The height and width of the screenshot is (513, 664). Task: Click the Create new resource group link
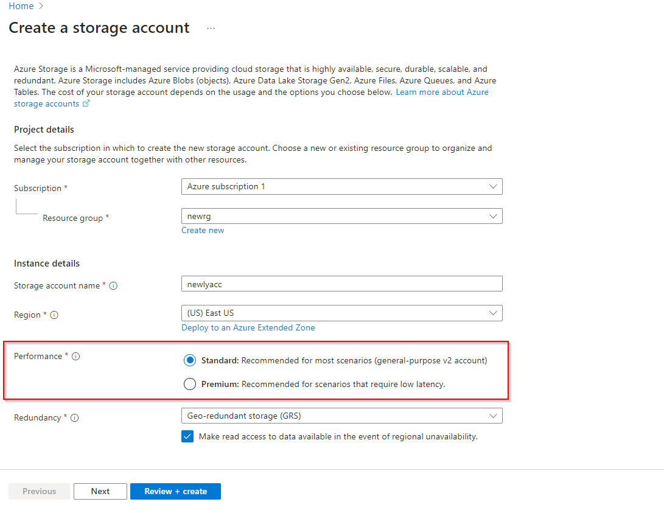pyautogui.click(x=203, y=231)
